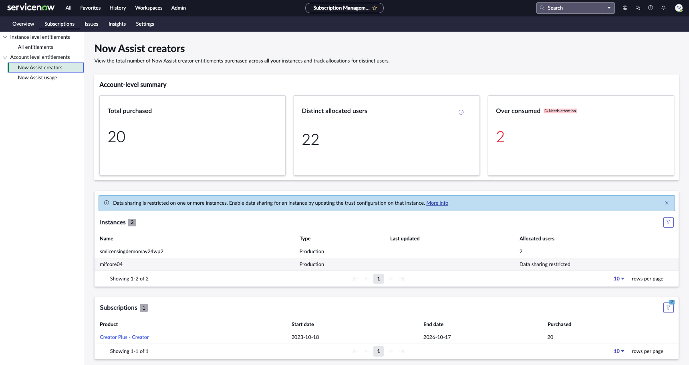Open the globe scope selector icon
The image size is (689, 365).
point(625,8)
